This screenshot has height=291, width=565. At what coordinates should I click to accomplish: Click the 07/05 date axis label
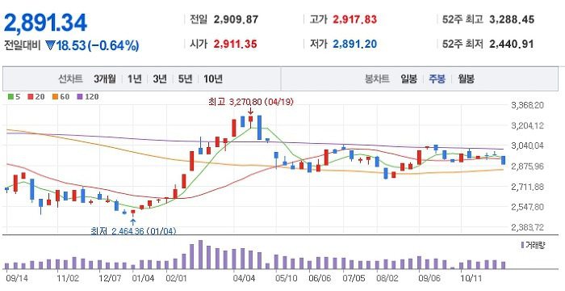(x=354, y=279)
